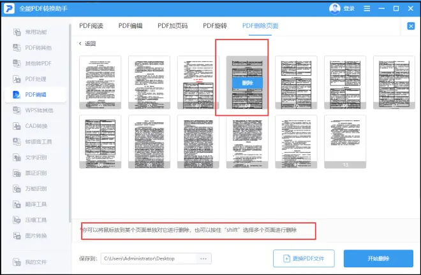421x275 pixels.
Task: Open folder browser via the three-dots button
Action: coord(203,258)
